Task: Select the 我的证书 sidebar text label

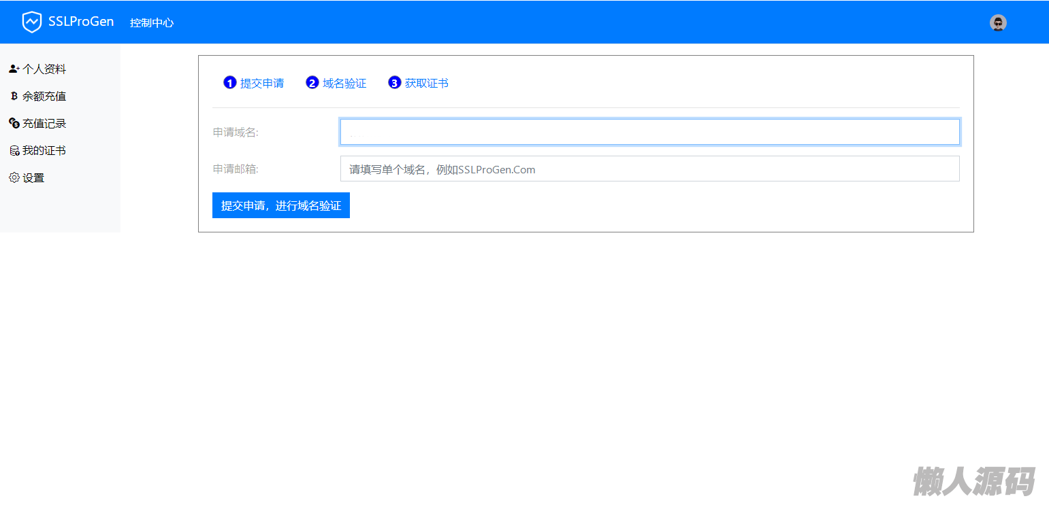Action: click(x=44, y=151)
